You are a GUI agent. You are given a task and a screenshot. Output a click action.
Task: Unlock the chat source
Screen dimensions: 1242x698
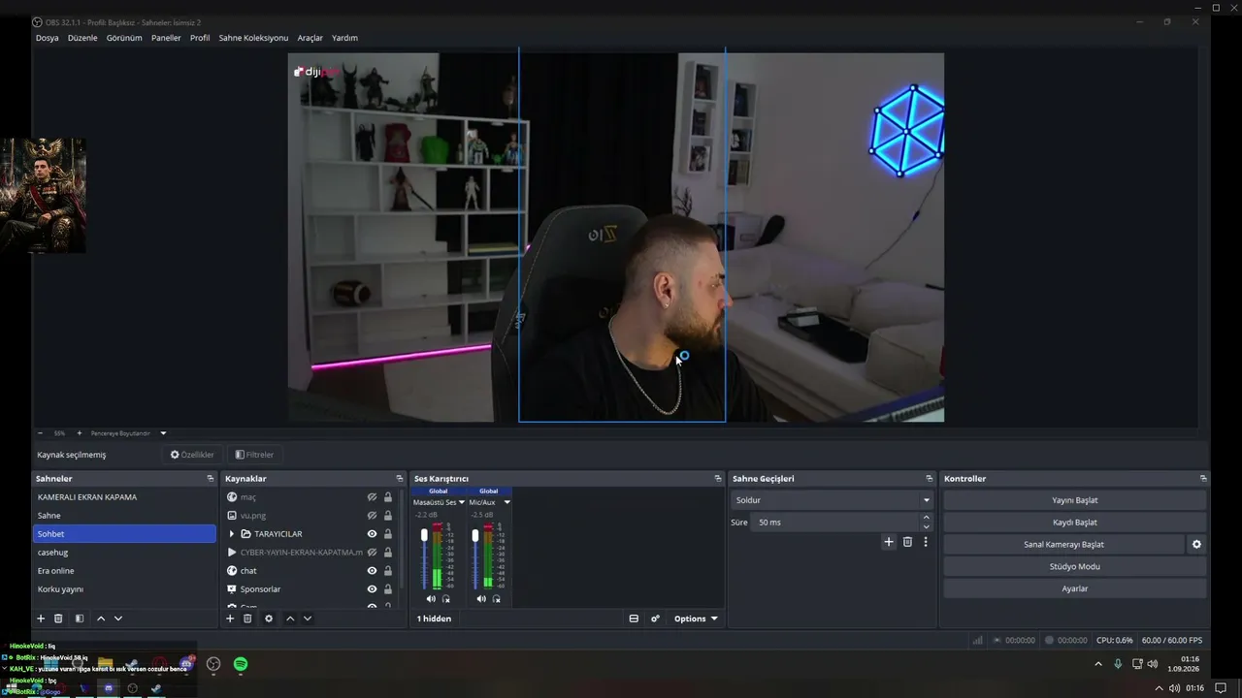point(388,571)
